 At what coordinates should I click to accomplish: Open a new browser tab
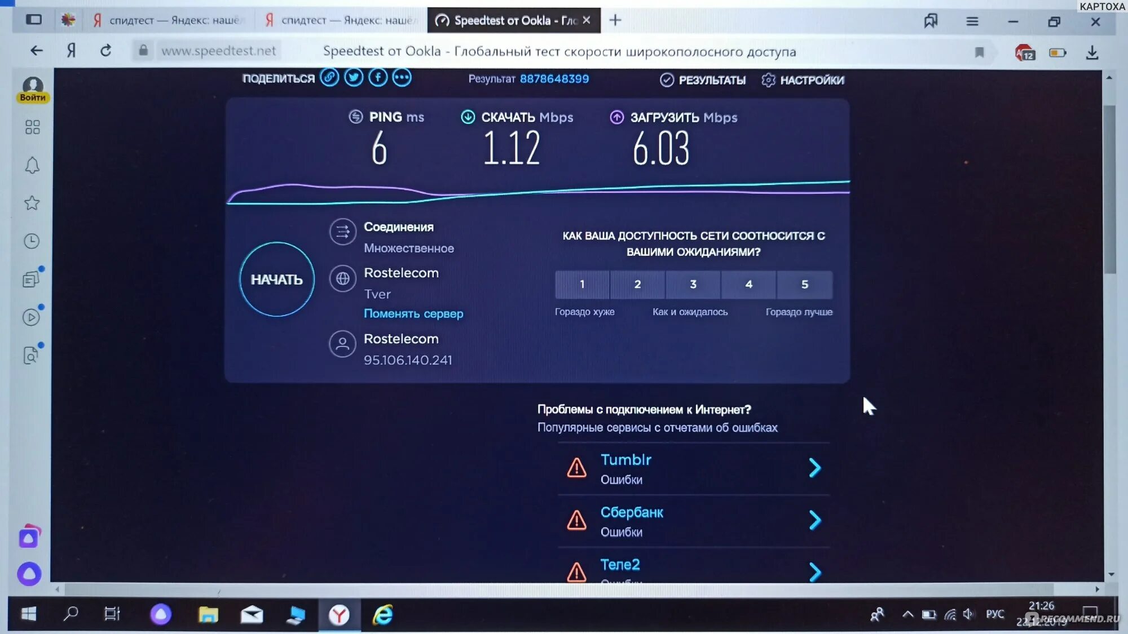(615, 21)
